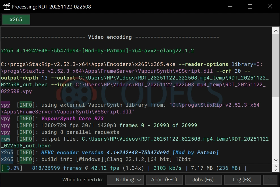Select the x265 tab

pos(16,20)
